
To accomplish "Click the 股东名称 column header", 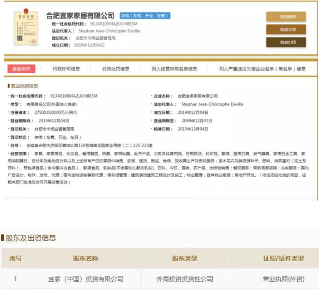I will coord(86,258).
